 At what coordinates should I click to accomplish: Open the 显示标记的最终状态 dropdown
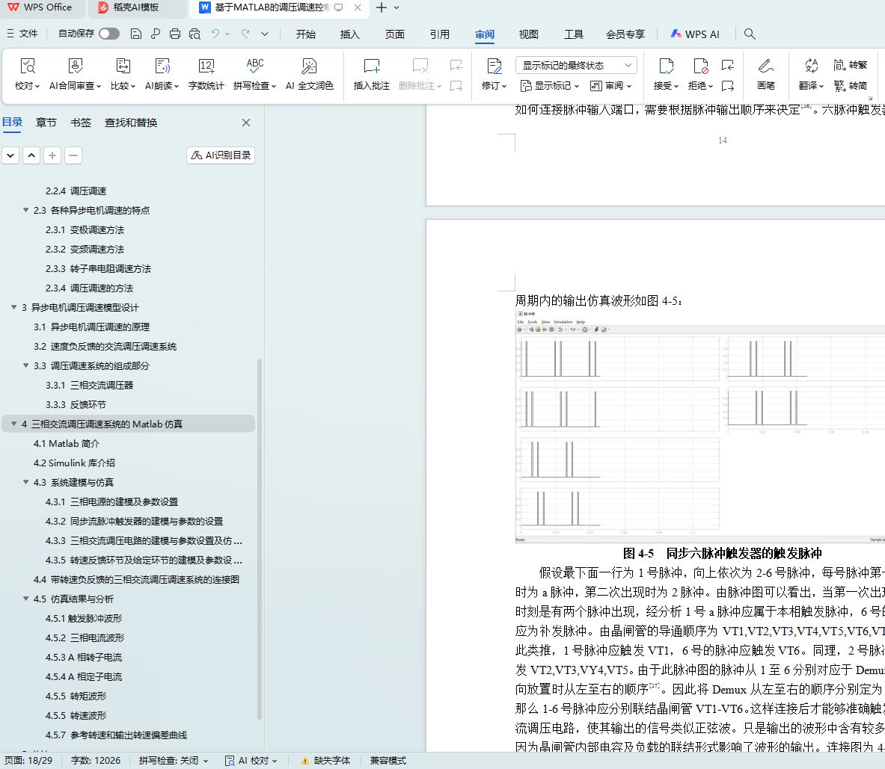coord(576,65)
